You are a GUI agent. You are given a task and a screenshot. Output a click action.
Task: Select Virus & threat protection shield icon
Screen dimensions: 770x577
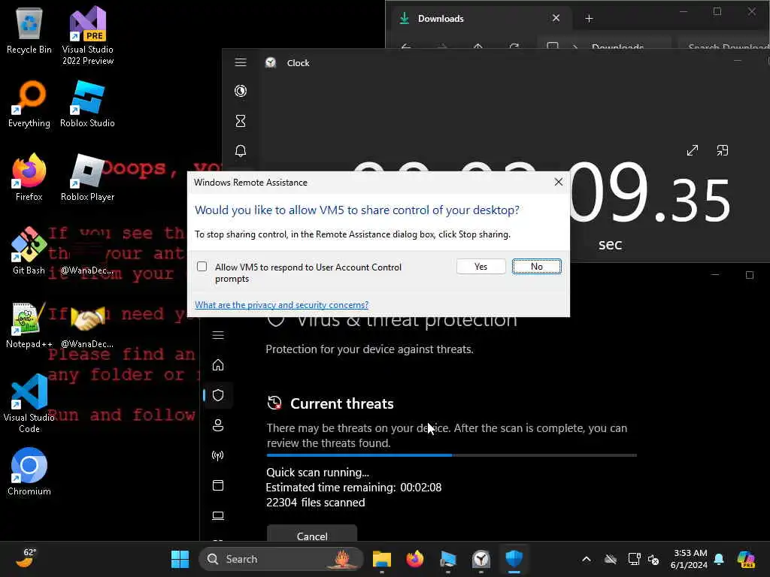coord(218,395)
